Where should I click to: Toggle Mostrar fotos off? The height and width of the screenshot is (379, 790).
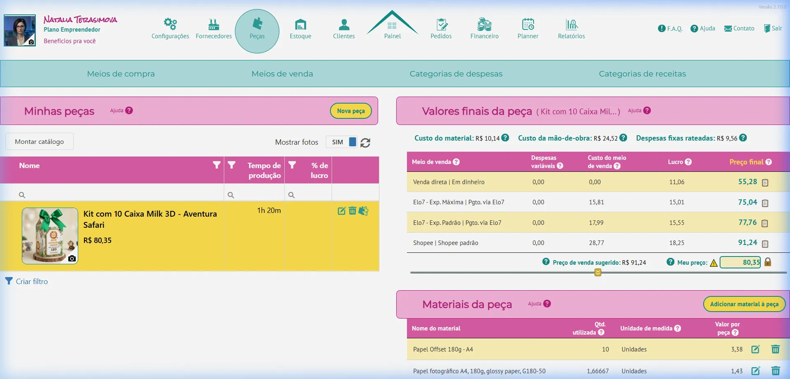pos(342,142)
